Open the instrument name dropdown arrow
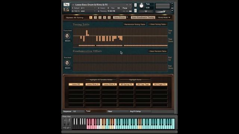The image size is (239, 134). point(73,5)
